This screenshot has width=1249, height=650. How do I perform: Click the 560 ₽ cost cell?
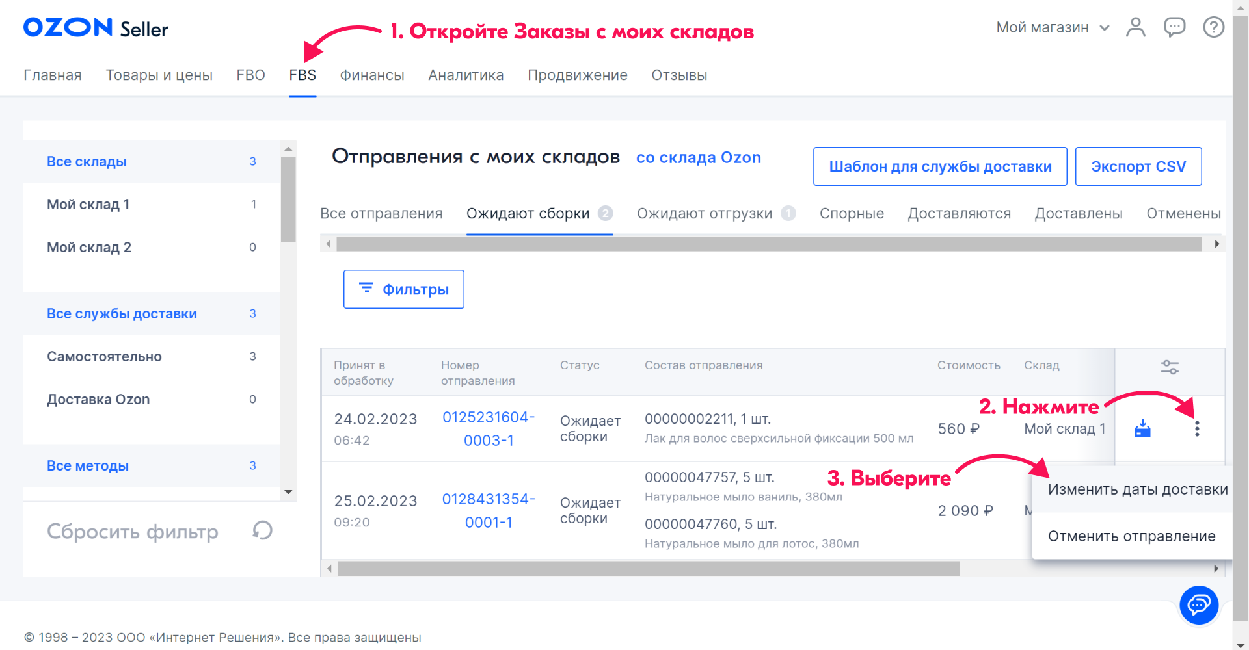958,429
